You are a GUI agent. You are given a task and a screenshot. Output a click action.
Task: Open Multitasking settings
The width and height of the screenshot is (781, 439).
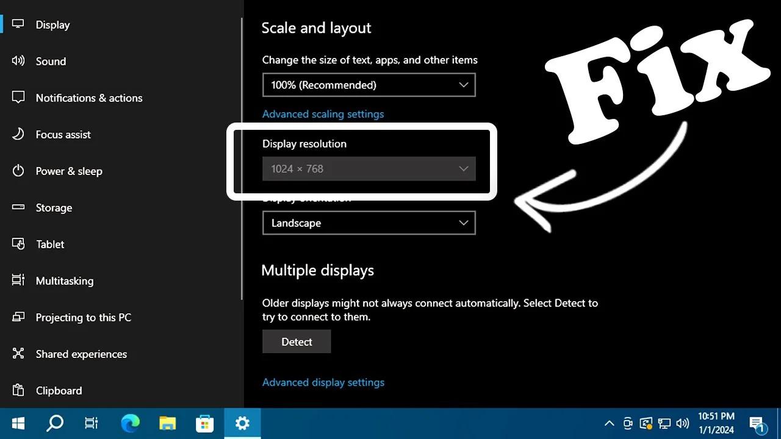(x=65, y=280)
